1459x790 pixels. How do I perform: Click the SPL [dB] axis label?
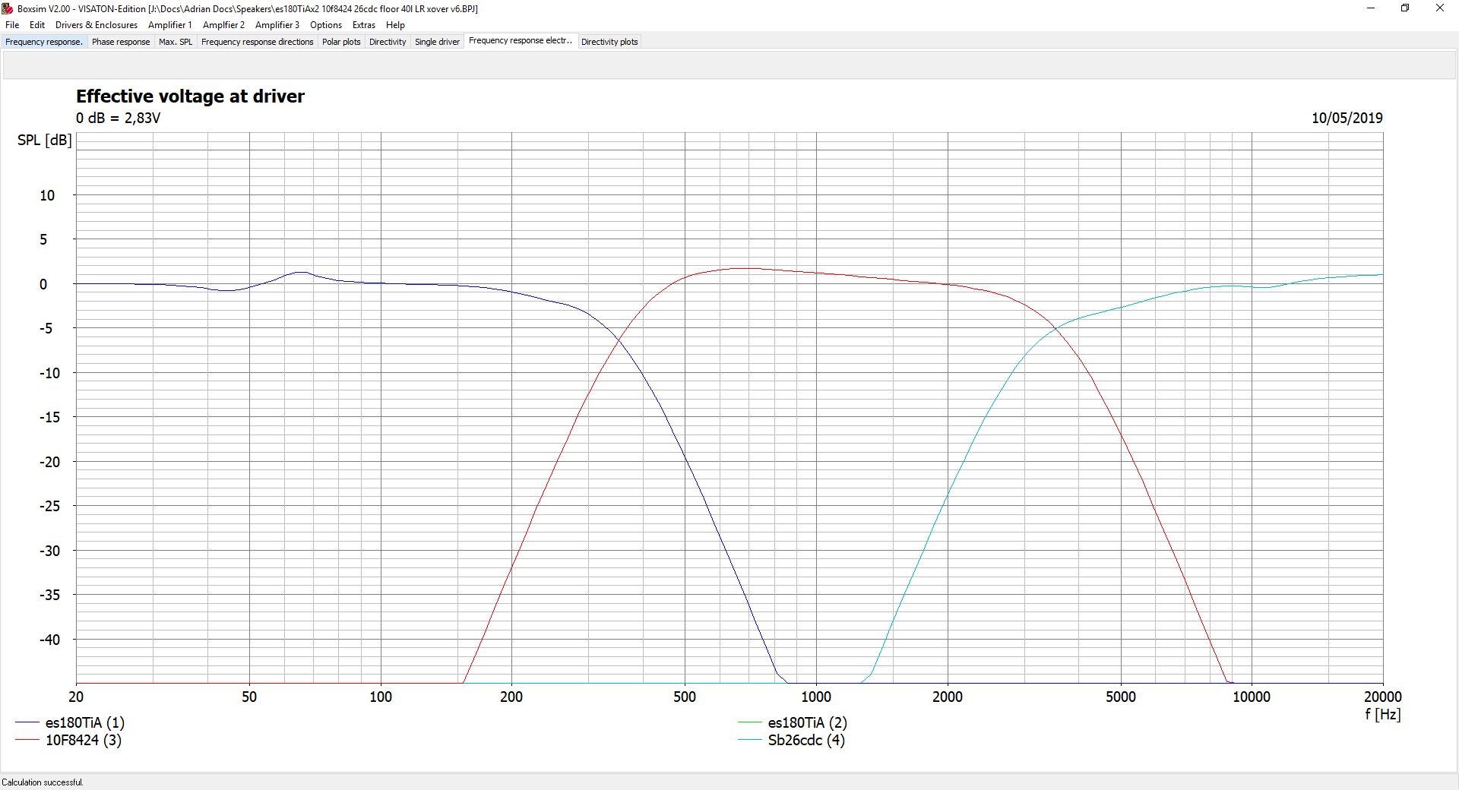pos(45,140)
